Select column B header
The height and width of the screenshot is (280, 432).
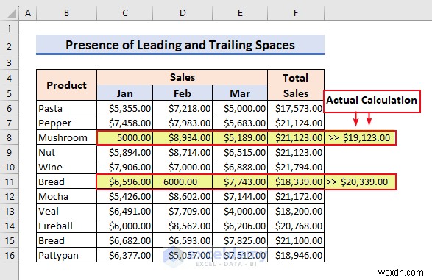point(66,13)
